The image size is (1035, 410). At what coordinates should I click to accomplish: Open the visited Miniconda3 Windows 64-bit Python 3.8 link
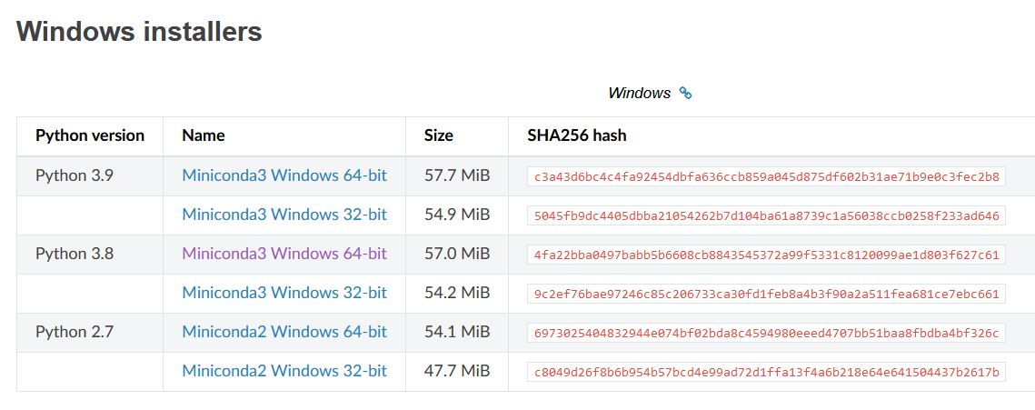click(x=284, y=254)
